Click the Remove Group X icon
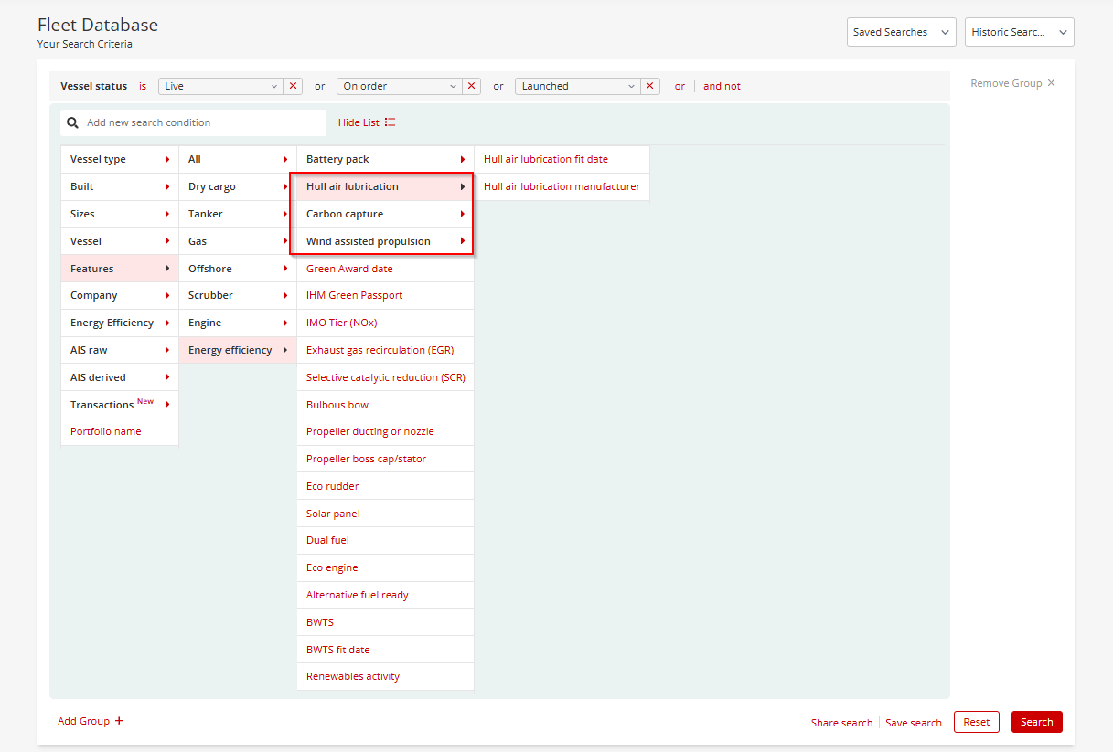The width and height of the screenshot is (1113, 752). tap(1051, 83)
